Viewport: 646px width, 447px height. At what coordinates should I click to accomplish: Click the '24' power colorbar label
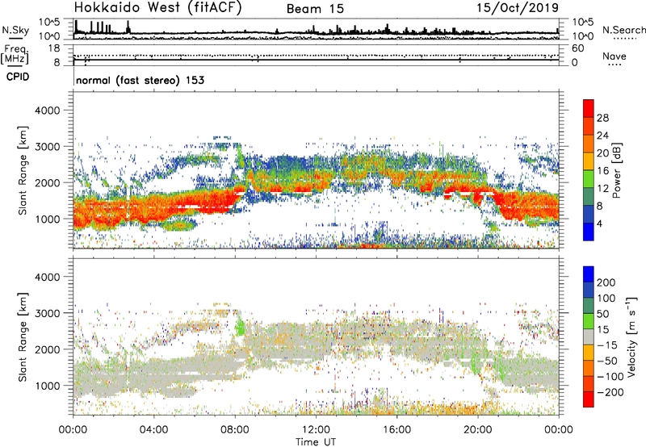(x=602, y=136)
